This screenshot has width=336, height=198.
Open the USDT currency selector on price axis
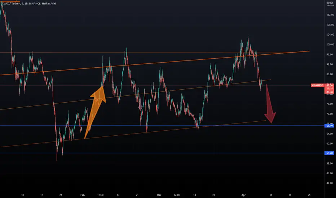(330, 3)
